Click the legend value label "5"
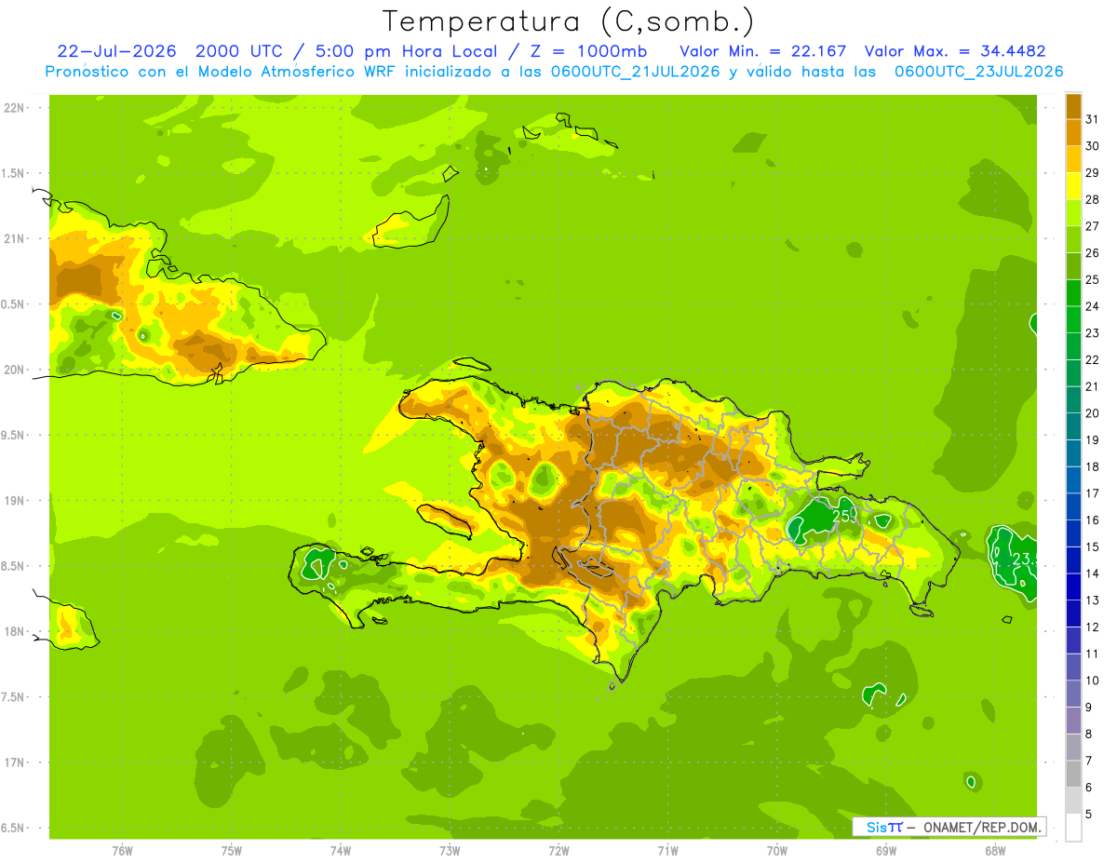Image resolution: width=1117 pixels, height=863 pixels. 1089,814
